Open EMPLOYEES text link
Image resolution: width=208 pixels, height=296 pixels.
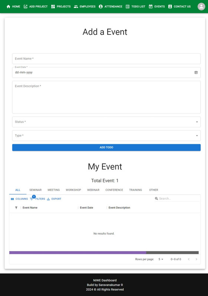tap(88, 7)
